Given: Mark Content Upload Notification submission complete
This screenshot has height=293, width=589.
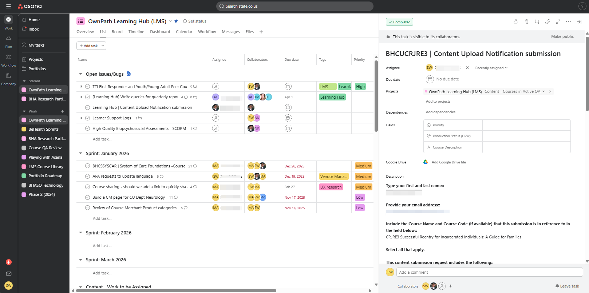Looking at the screenshot, I should pos(87,107).
